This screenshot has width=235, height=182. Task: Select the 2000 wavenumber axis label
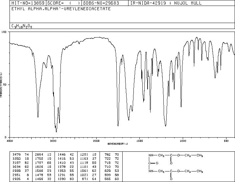[96, 141]
